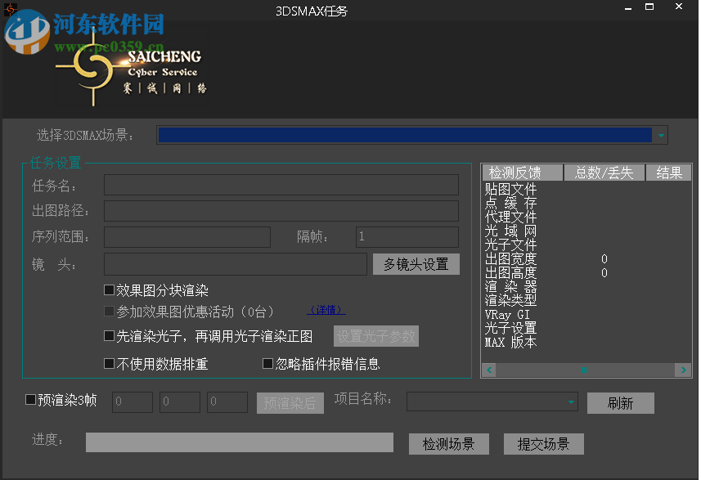The height and width of the screenshot is (480, 701).
Task: Open the 详情 details link
Action: [326, 309]
